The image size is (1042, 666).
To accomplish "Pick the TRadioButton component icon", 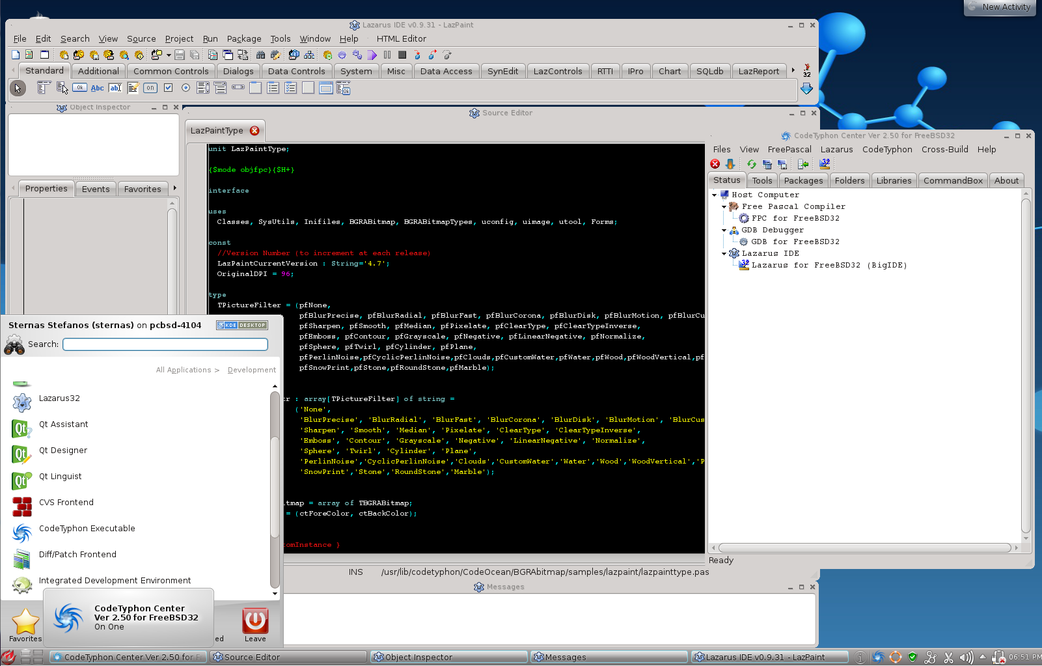I will [x=185, y=88].
